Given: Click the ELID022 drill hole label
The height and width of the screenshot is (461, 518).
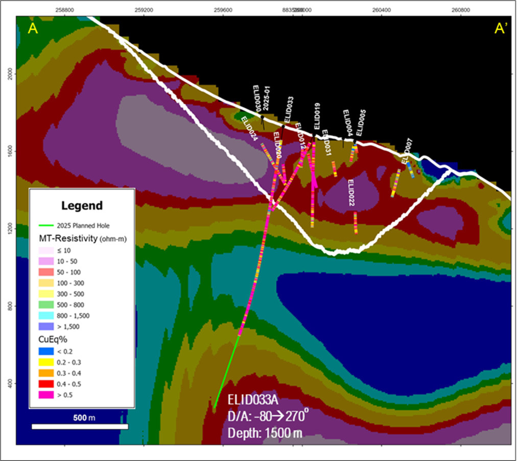Looking at the screenshot, I should click(x=351, y=193).
